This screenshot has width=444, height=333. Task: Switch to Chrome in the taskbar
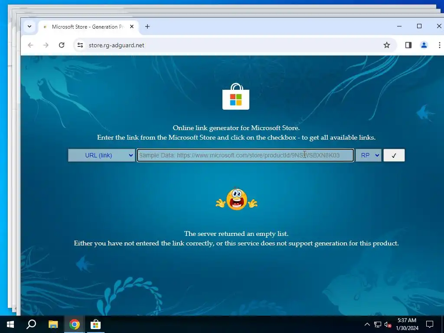74,324
